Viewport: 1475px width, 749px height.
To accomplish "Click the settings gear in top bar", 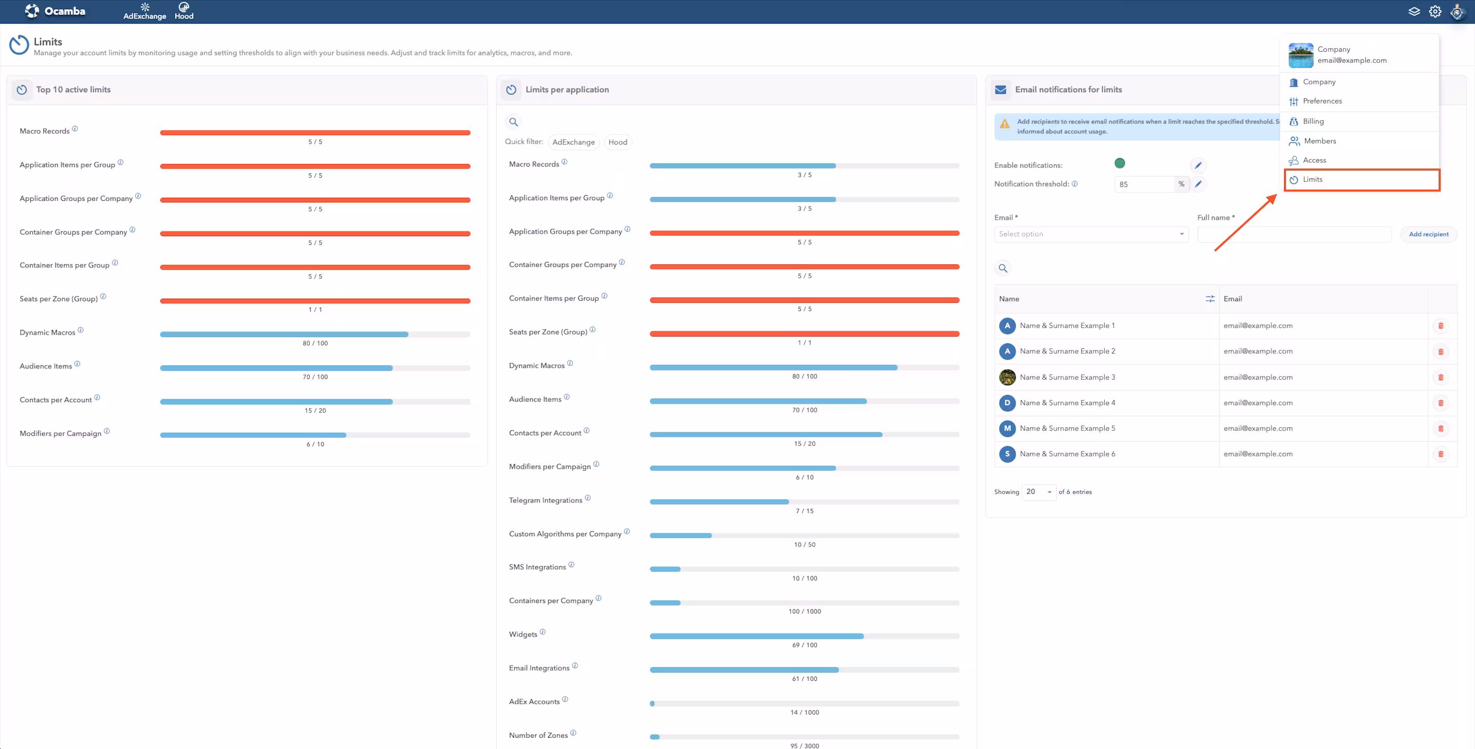I will (1435, 11).
